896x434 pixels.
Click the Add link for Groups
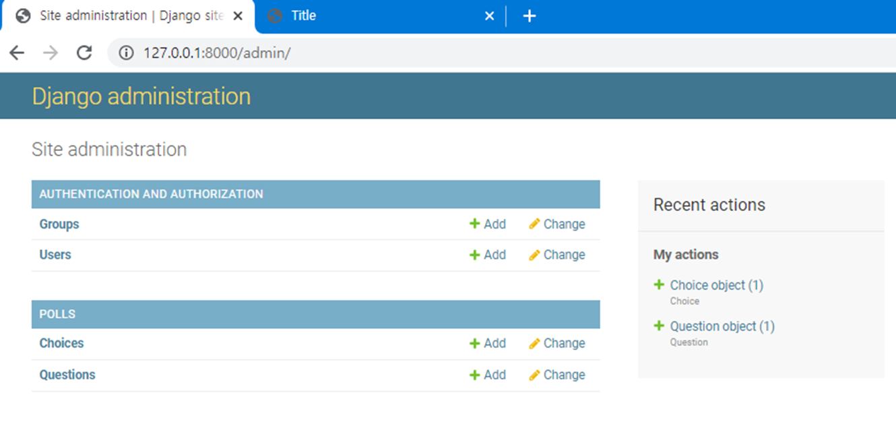[x=494, y=224]
